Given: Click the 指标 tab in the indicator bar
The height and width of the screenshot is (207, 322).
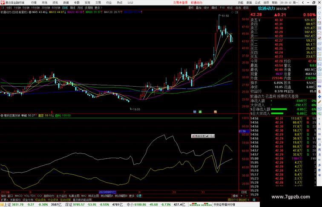Looking at the screenshot, I should [x=3, y=196].
